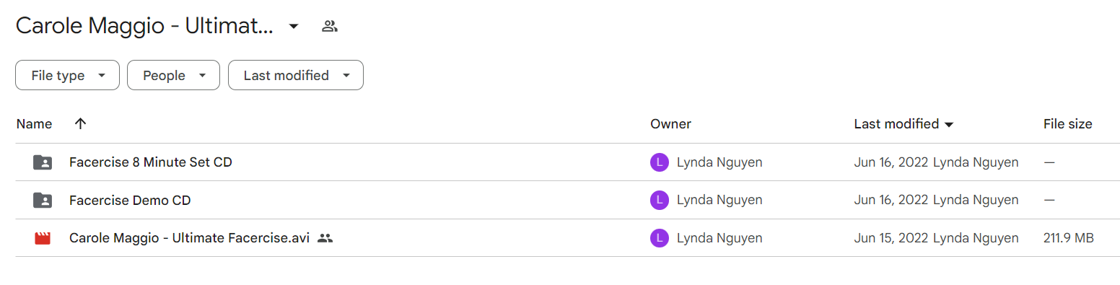Open the Facercise 8 Minute Set CD folder
Viewport: 1120px width, 285px height.
(151, 162)
